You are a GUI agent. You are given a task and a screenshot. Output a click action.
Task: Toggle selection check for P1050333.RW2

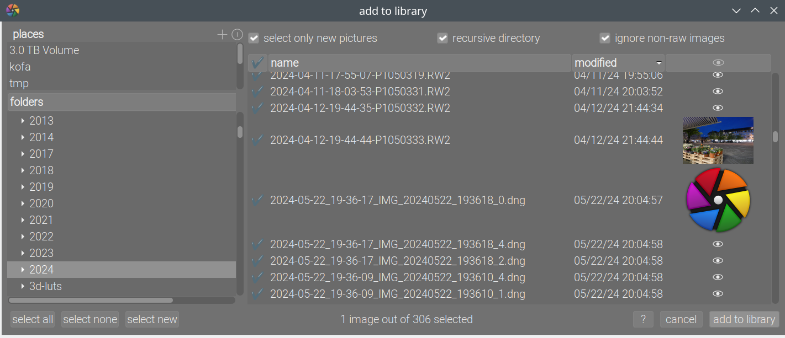point(257,140)
